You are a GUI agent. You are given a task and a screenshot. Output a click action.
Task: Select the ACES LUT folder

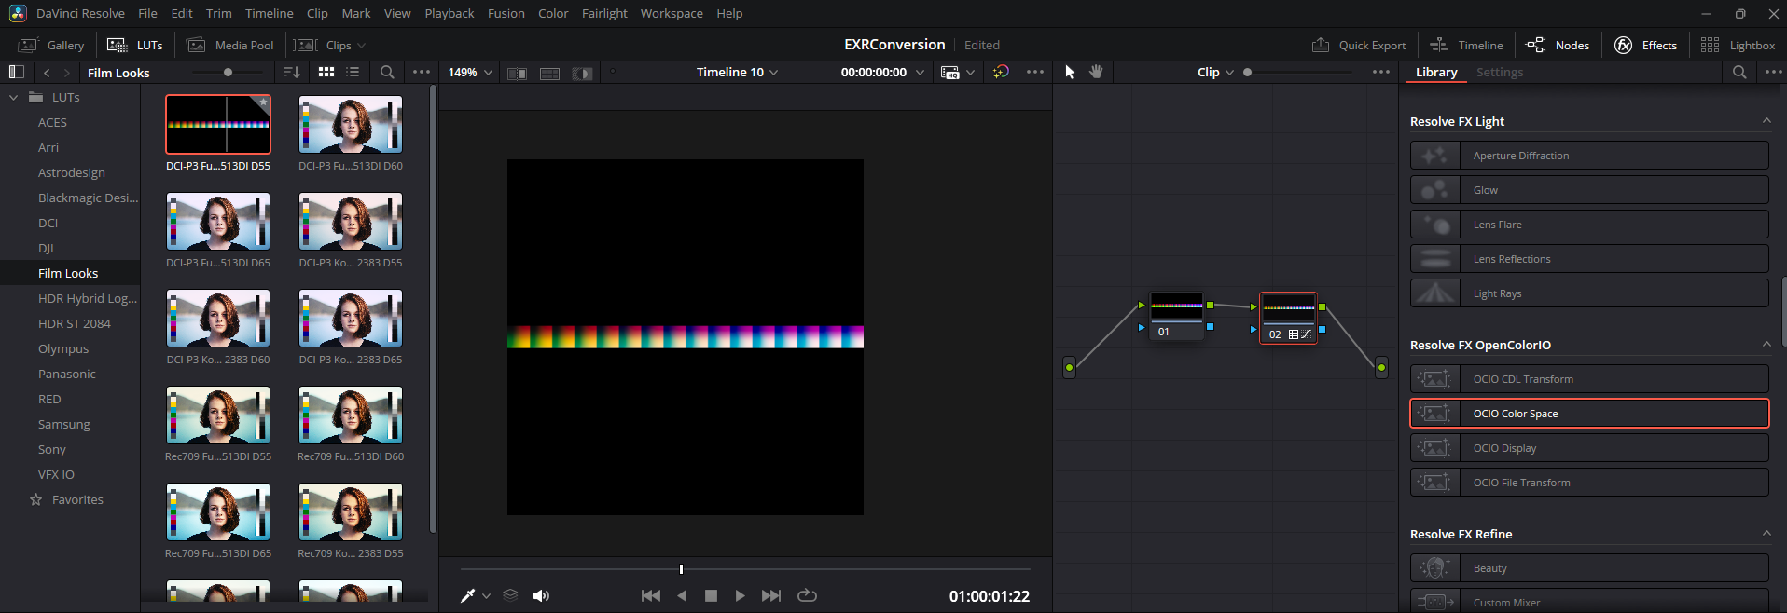click(52, 122)
